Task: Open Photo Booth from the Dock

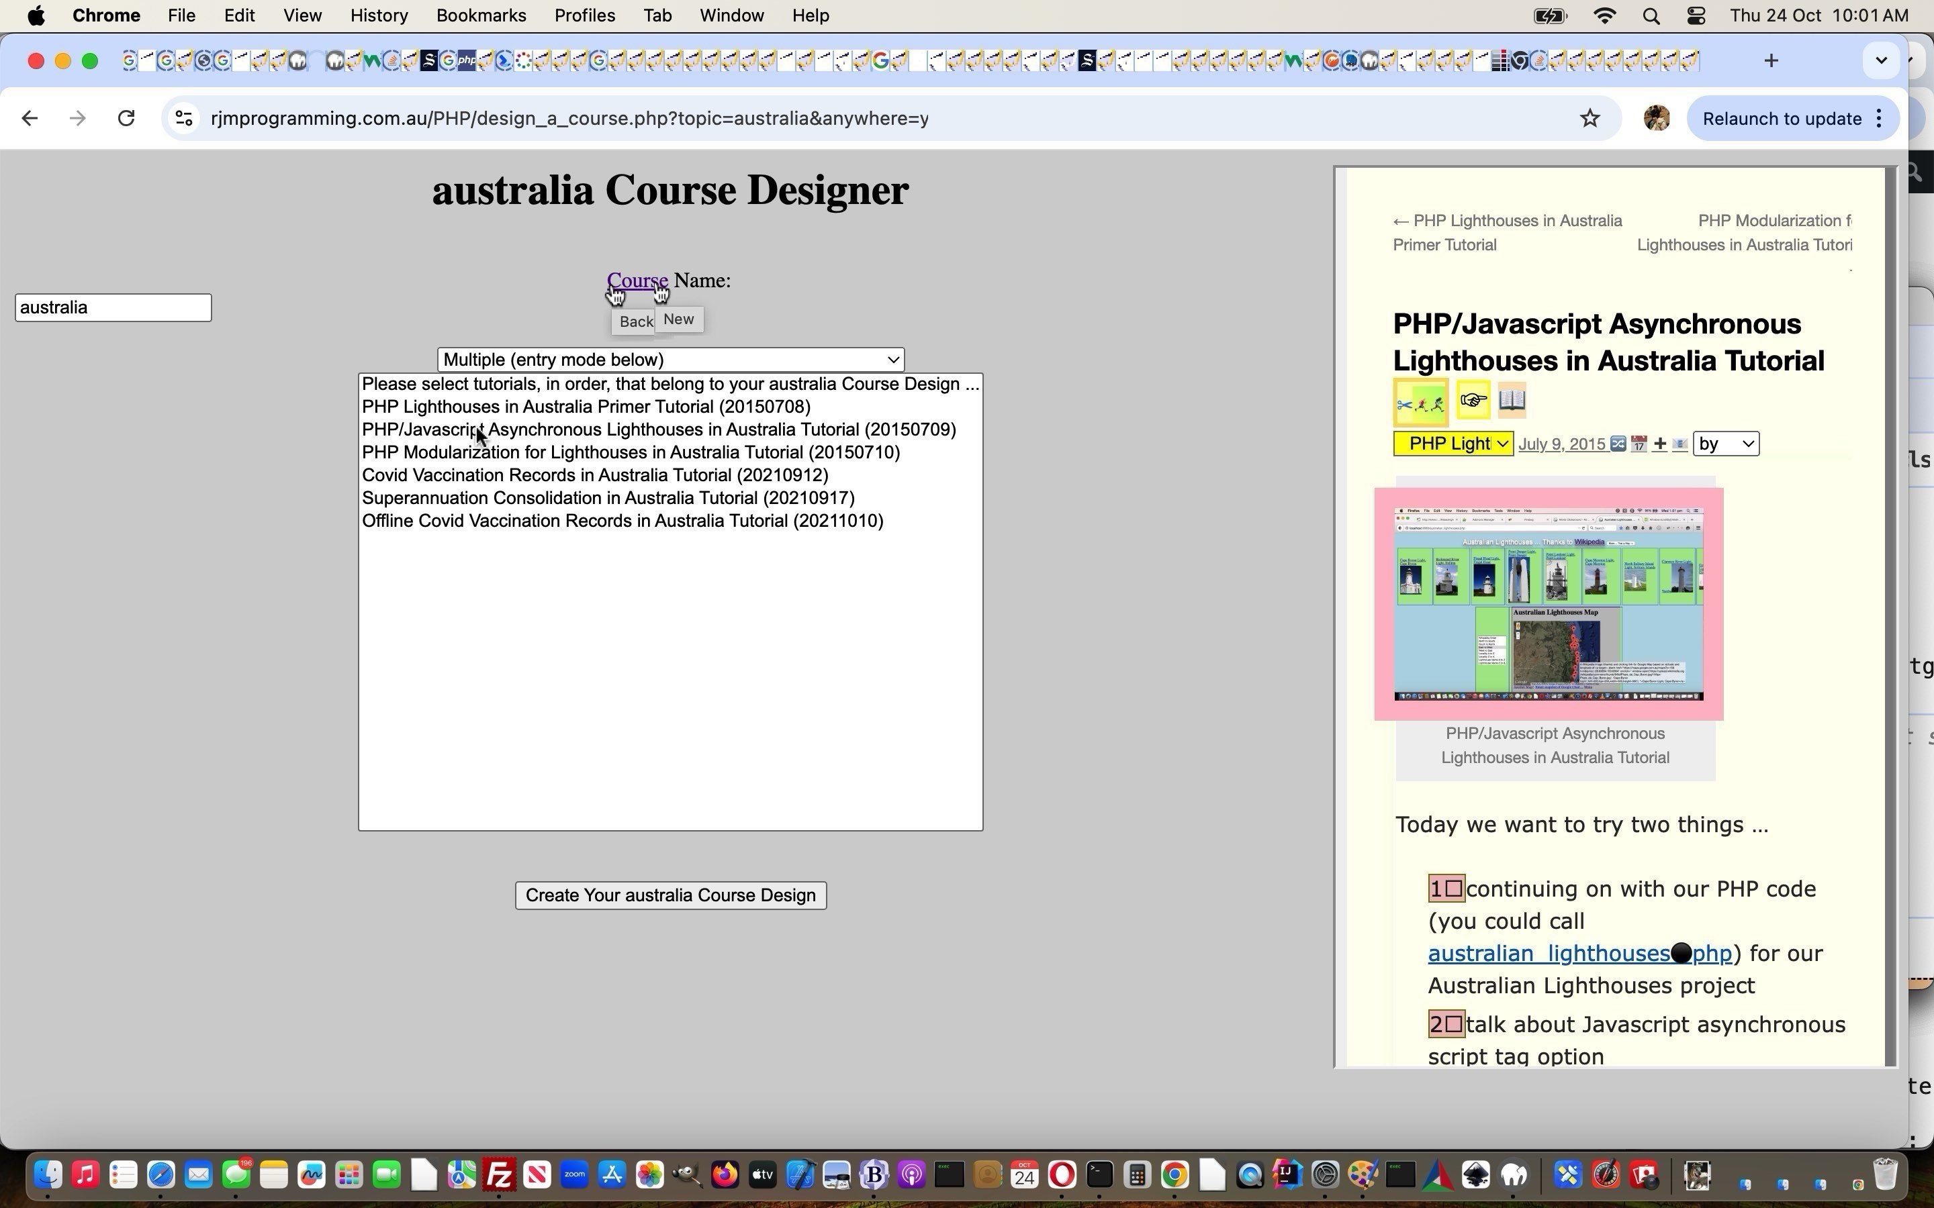Action: pyautogui.click(x=1644, y=1175)
